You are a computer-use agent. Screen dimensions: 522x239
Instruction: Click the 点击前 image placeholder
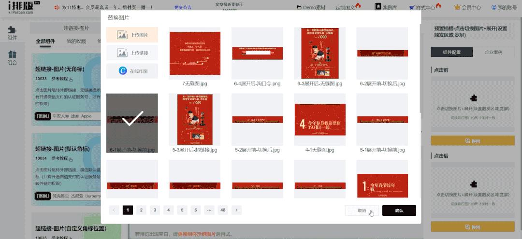(473, 104)
